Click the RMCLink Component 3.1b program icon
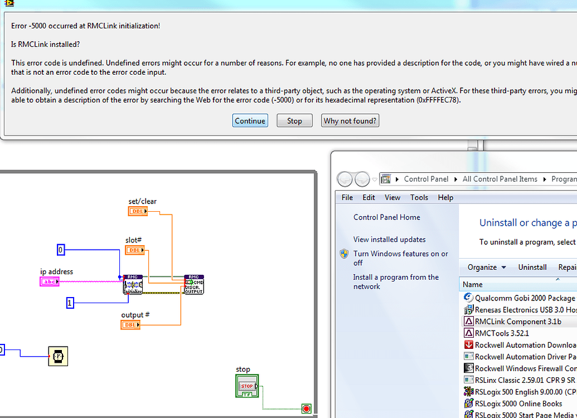The image size is (577, 418). pos(469,322)
